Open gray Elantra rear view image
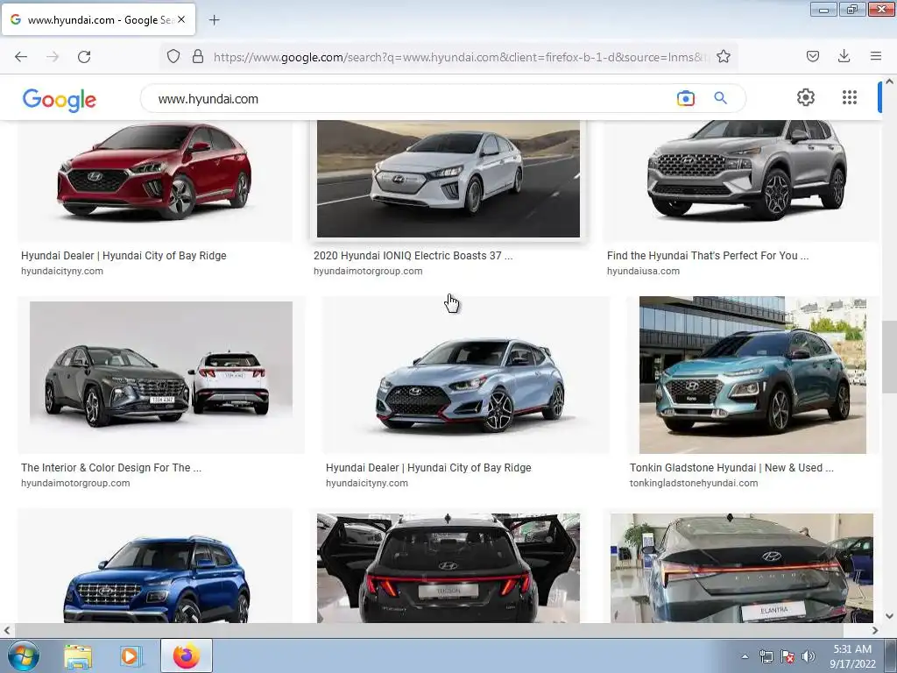This screenshot has width=897, height=673. tap(741, 568)
